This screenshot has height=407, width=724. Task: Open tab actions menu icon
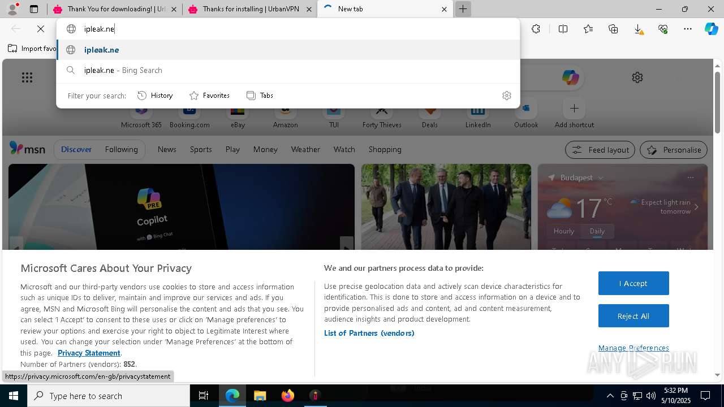coord(34,9)
